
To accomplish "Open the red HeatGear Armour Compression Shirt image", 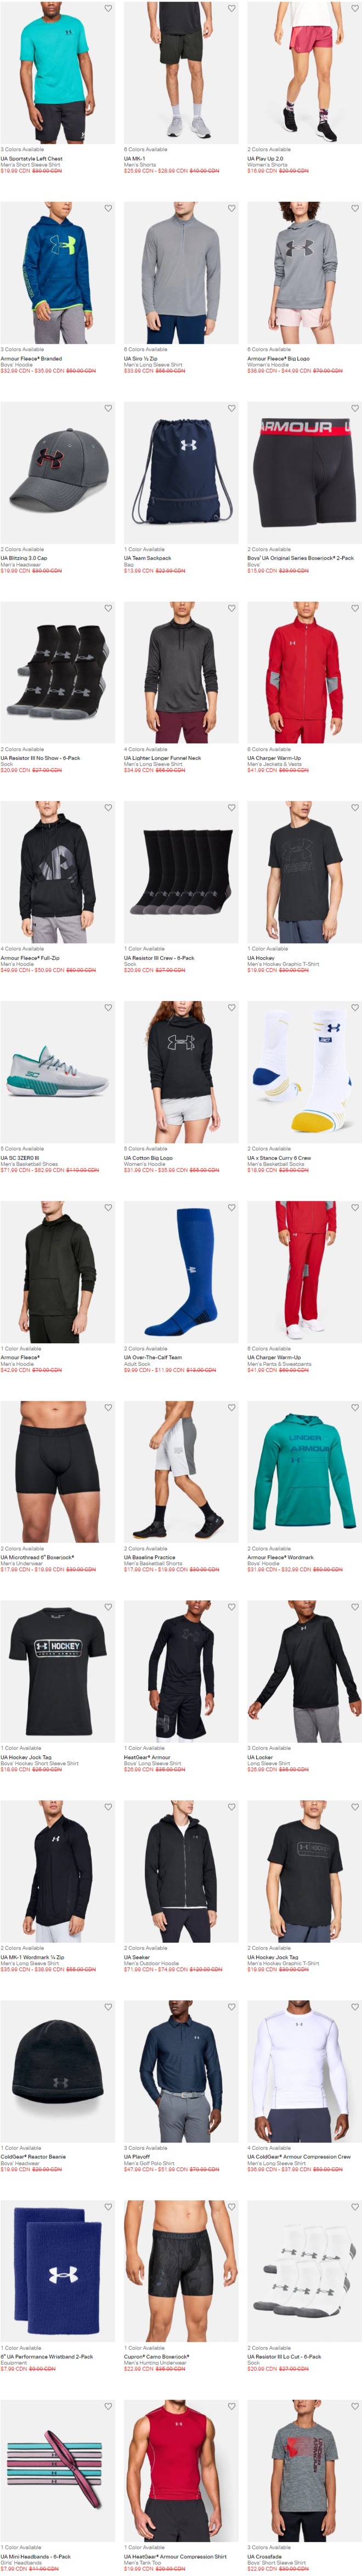I will 180,2471.
